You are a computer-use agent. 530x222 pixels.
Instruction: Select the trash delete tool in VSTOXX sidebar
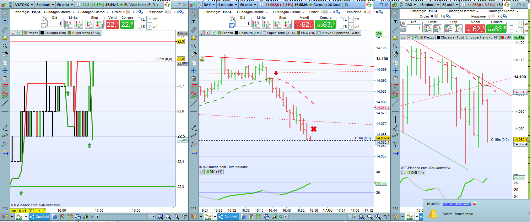5,79
